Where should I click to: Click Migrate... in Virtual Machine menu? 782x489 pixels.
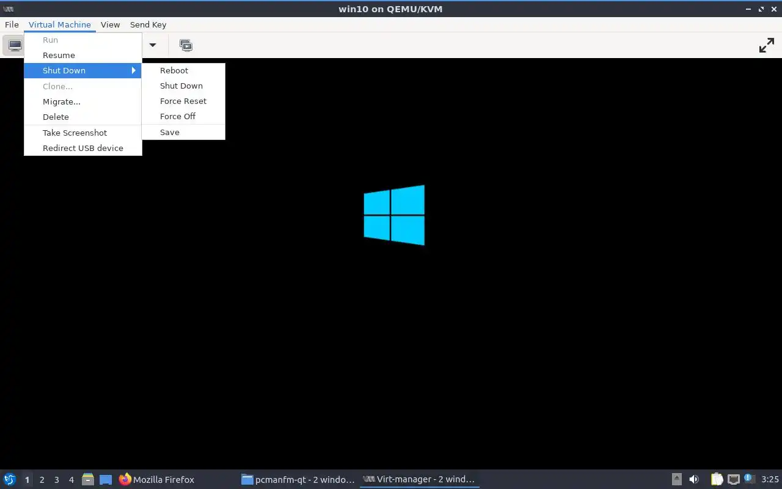[83, 101]
